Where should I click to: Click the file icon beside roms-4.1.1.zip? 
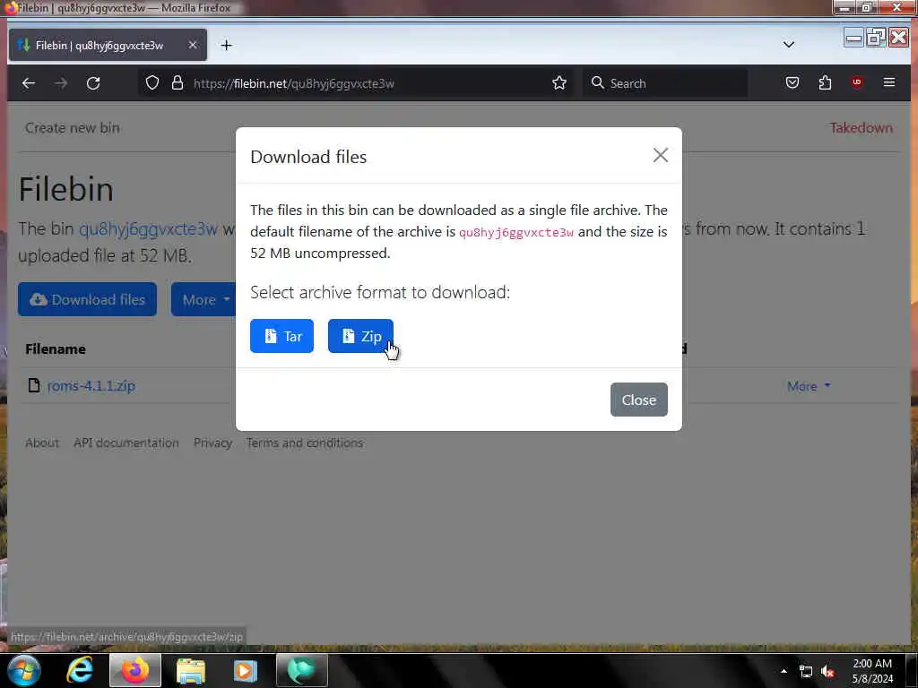[x=34, y=385]
